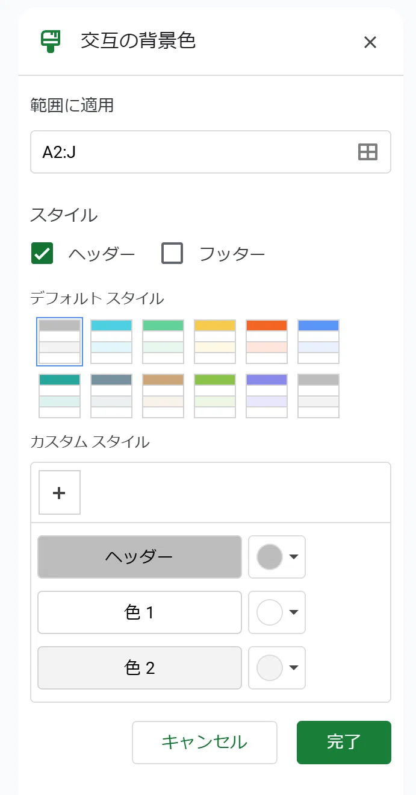
Task: Open the ヘッダー color dropdown
Action: pyautogui.click(x=277, y=557)
